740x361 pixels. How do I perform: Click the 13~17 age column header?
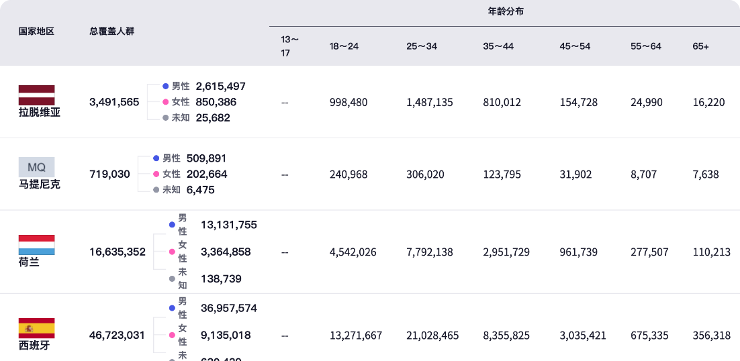[290, 46]
